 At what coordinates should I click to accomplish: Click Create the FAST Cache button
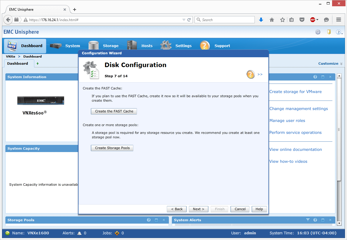coord(114,111)
